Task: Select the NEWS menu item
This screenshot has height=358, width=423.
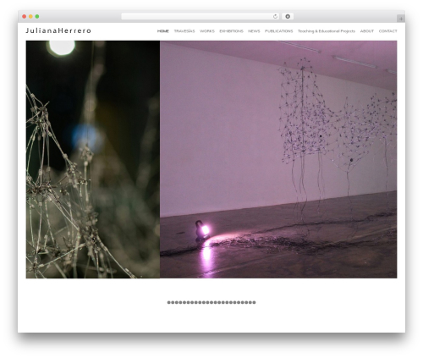Action: pos(254,31)
